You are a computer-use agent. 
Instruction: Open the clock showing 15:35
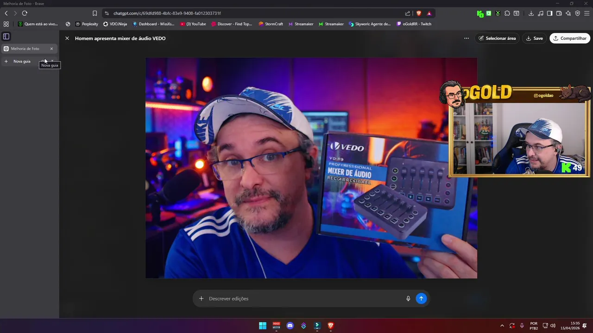[570, 326]
